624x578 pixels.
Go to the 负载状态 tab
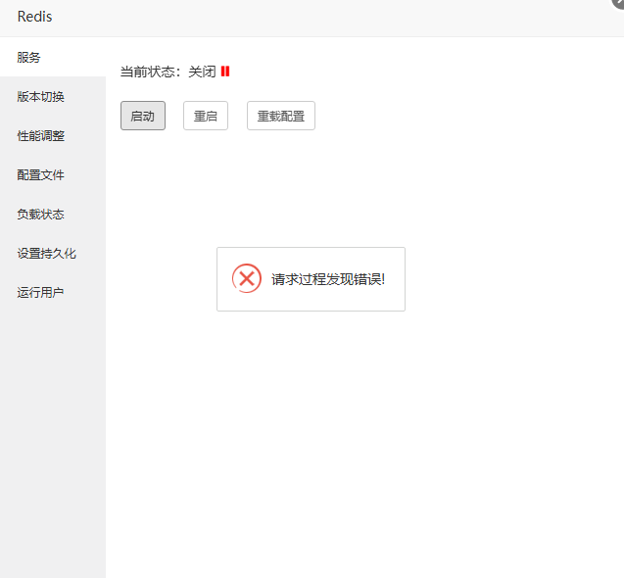[40, 215]
